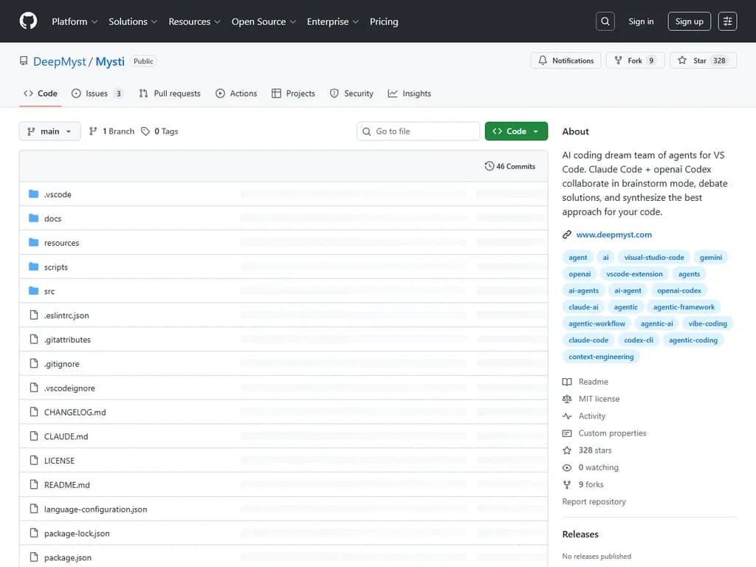
Task: Switch to the Issues tab
Action: [97, 94]
